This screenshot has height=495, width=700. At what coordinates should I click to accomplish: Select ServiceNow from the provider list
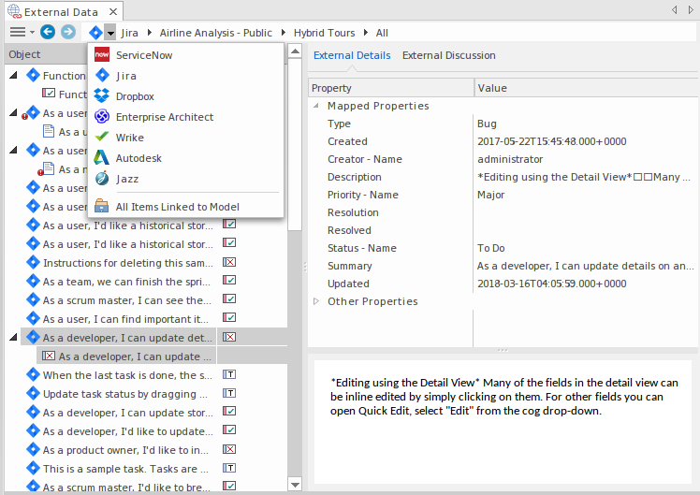pos(143,55)
